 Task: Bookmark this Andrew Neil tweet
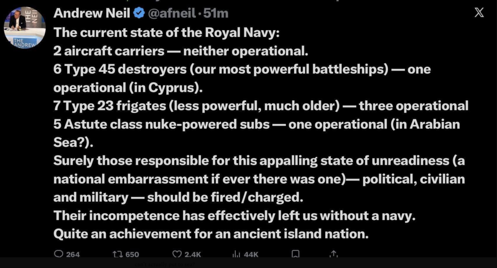point(295,254)
